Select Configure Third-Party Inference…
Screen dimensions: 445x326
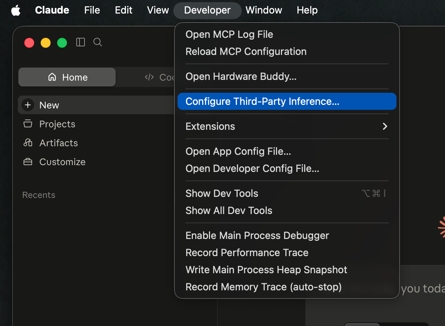[287, 101]
